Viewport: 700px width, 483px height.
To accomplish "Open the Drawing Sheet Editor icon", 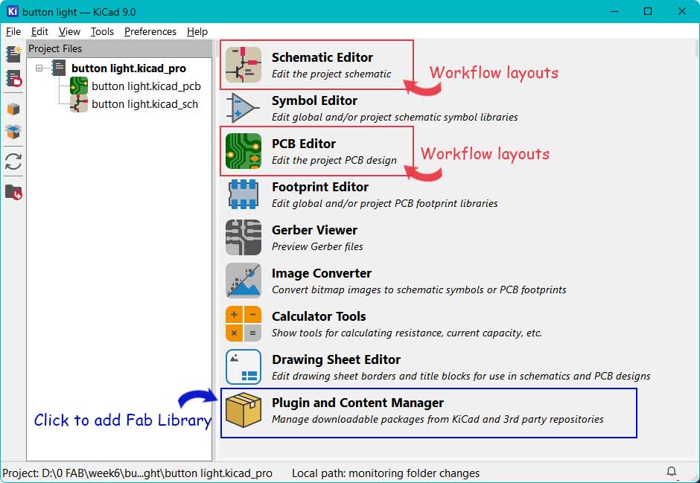I will tap(244, 368).
